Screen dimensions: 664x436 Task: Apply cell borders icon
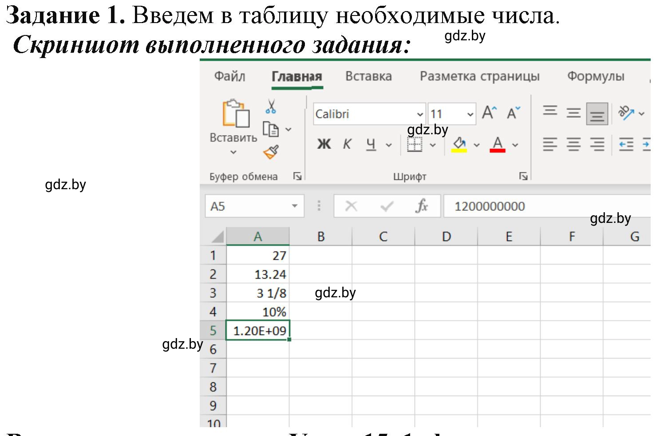coord(415,144)
